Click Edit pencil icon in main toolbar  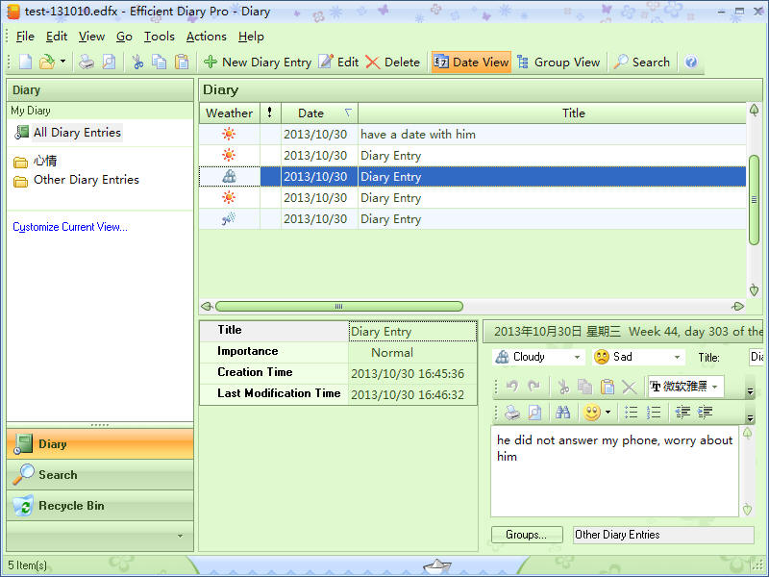tap(326, 63)
